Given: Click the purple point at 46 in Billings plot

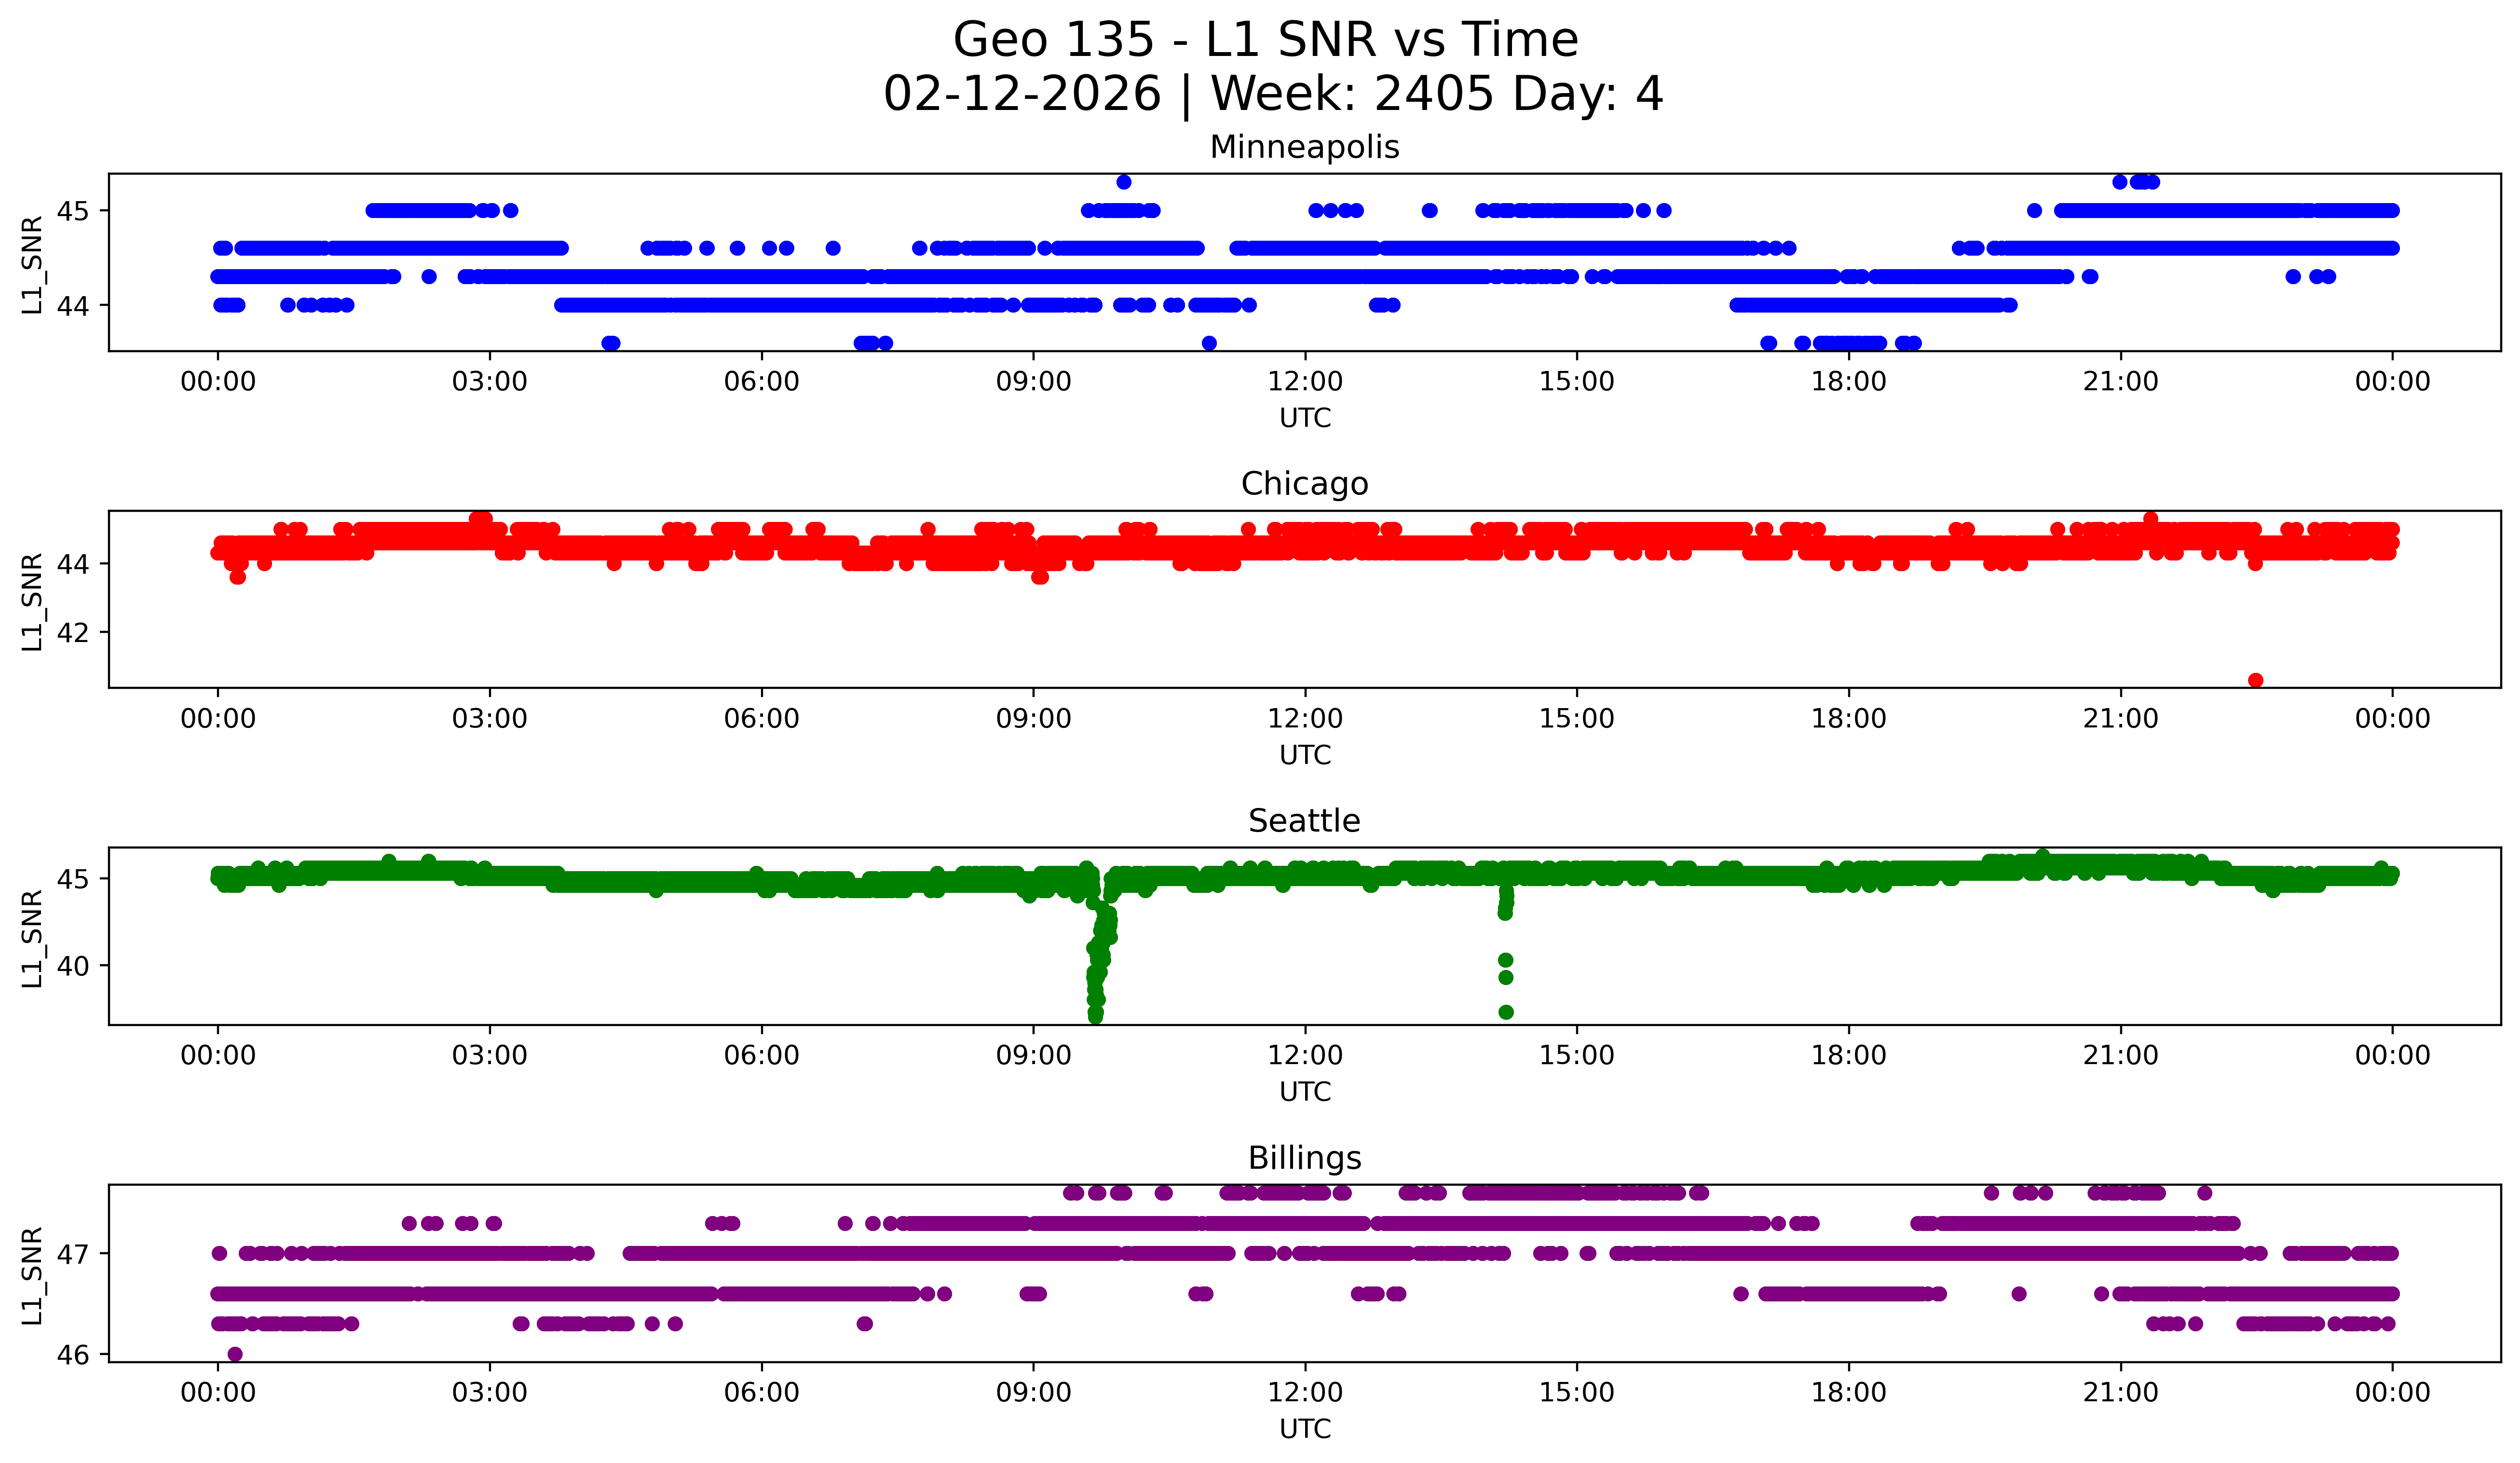Looking at the screenshot, I should [x=235, y=1354].
